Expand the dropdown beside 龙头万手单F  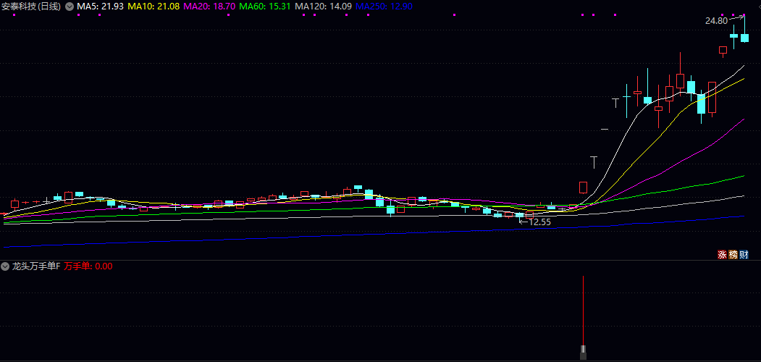5,266
